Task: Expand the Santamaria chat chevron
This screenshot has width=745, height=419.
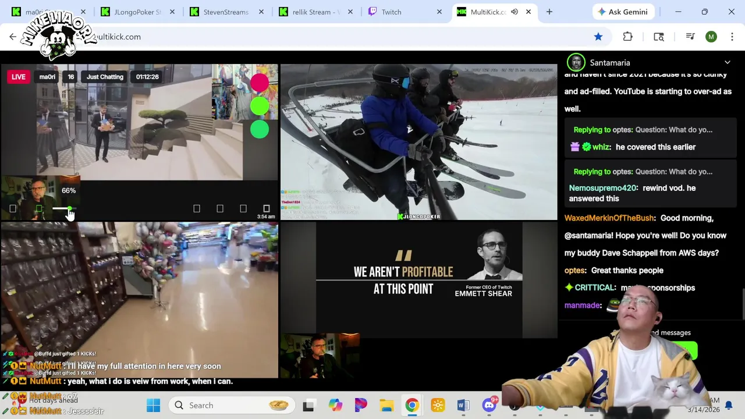Action: 728,62
